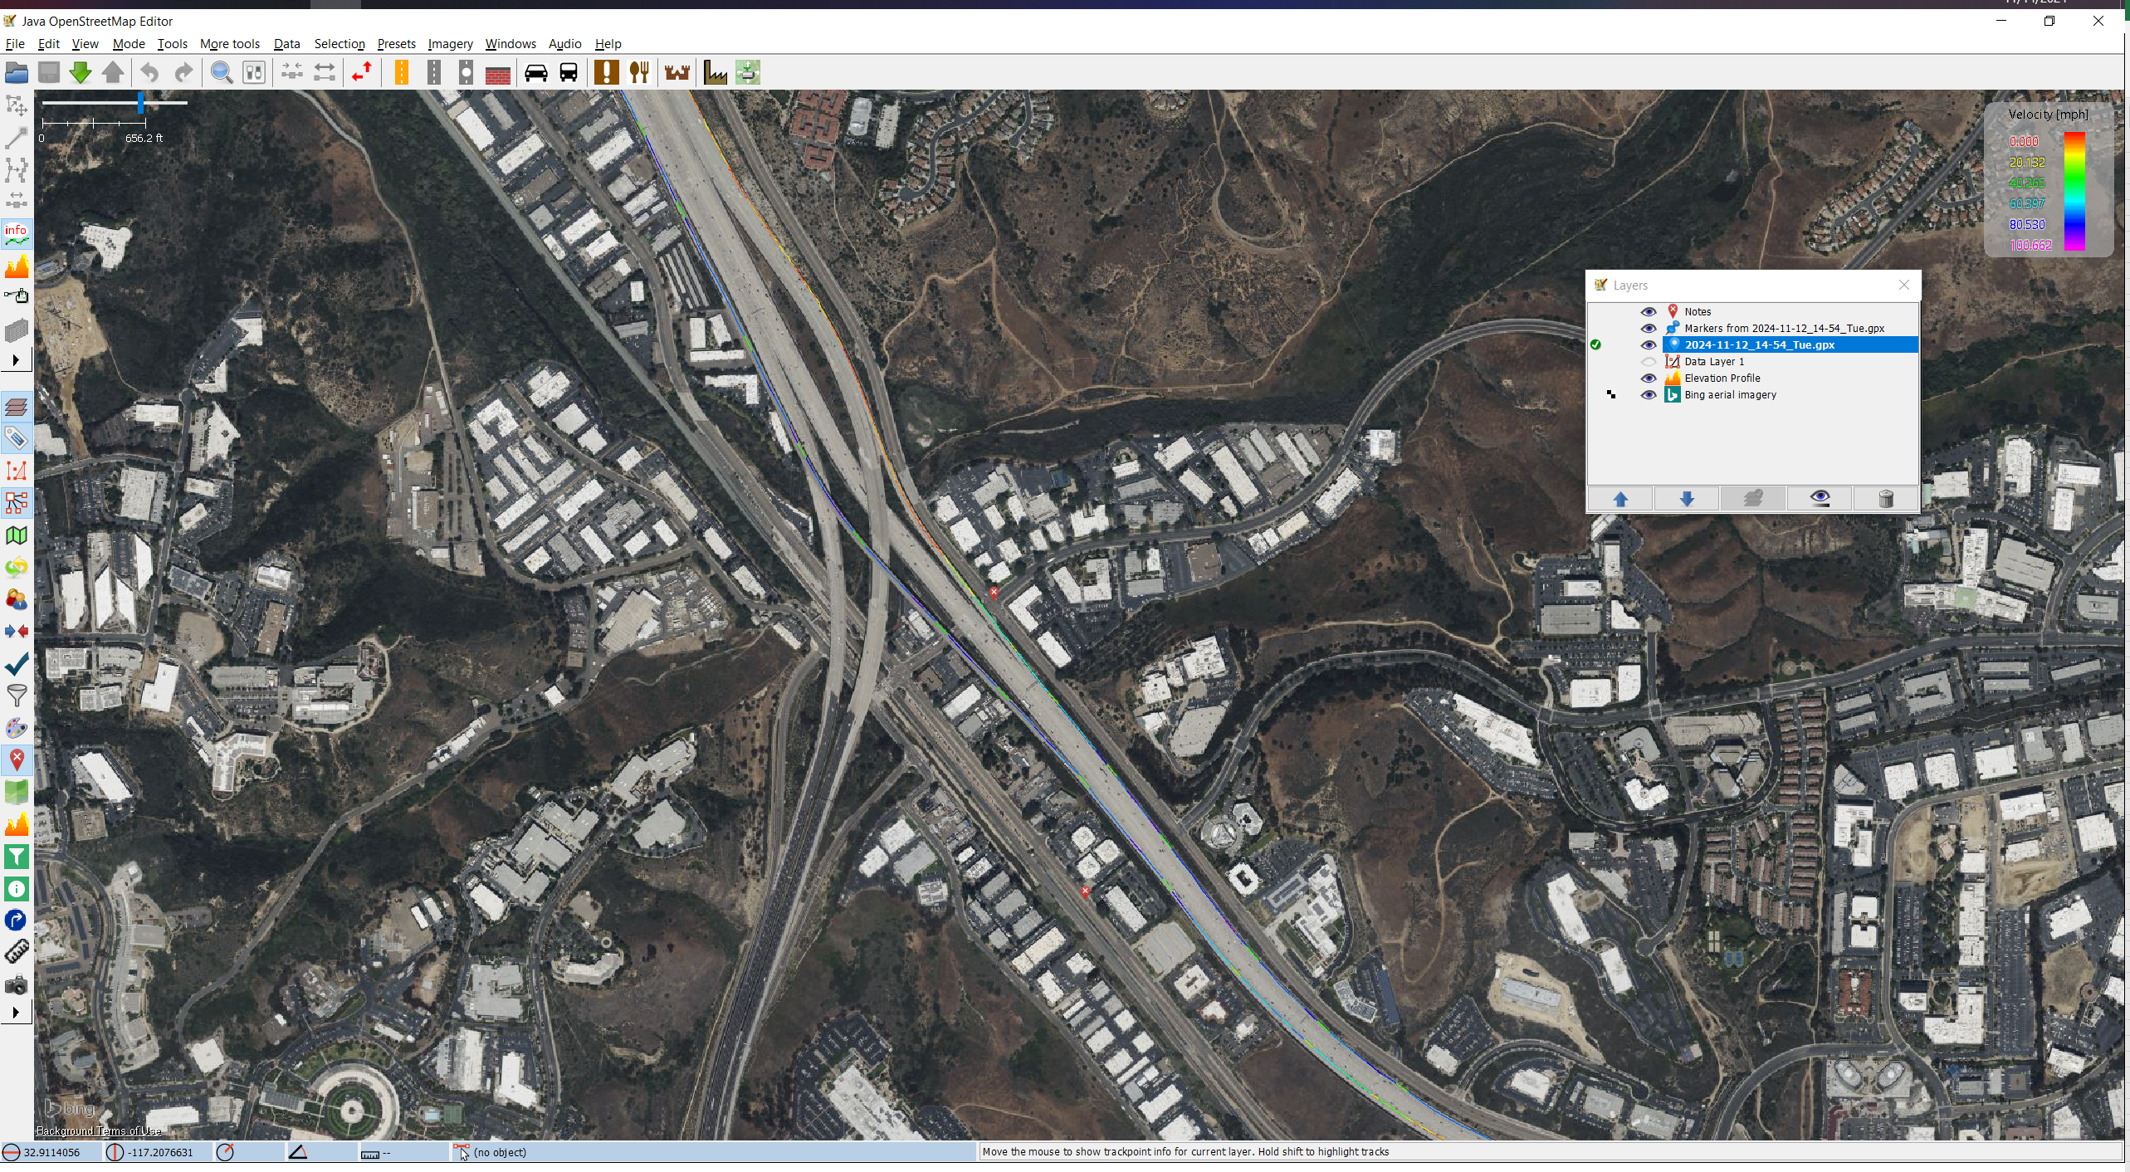Click the delete layer trash icon
The height and width of the screenshot is (1172, 2130).
tap(1885, 499)
